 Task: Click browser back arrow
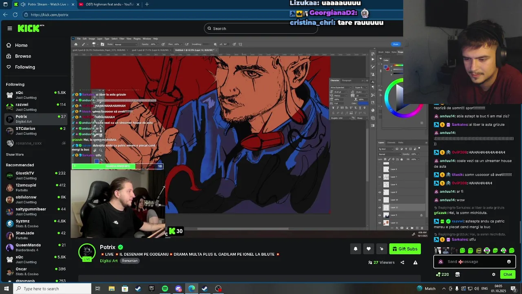click(x=5, y=15)
